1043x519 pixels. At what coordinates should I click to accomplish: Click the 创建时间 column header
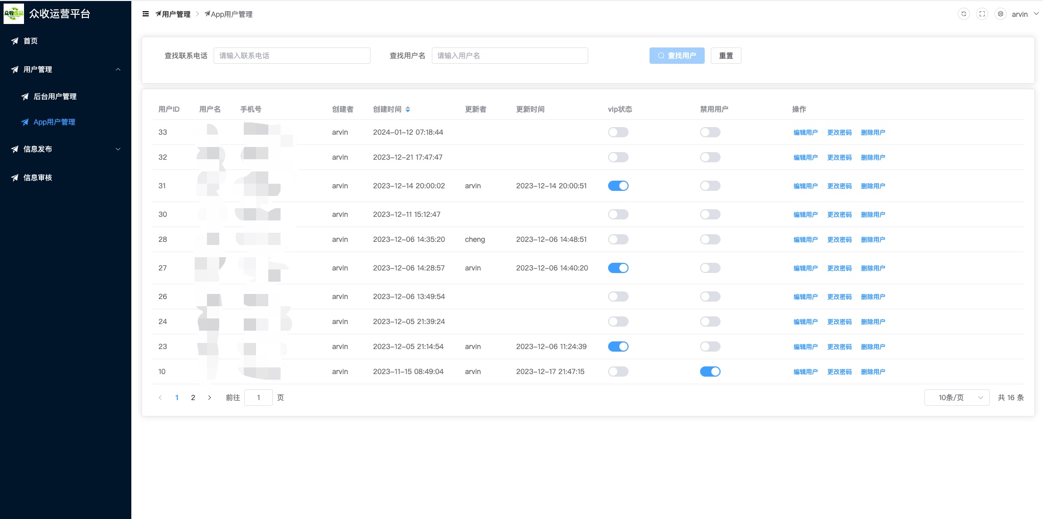pos(387,109)
